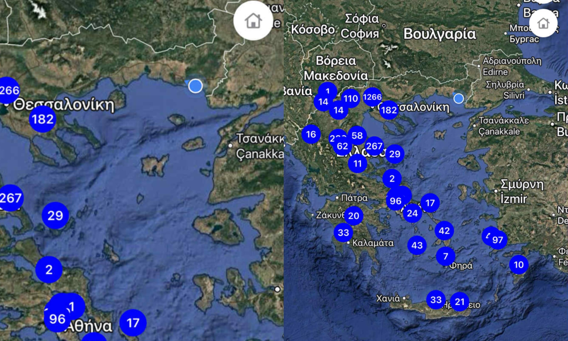Click current location dot on right map
The image size is (568, 341).
(x=458, y=98)
